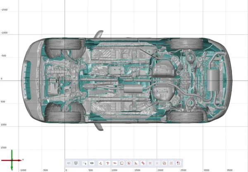Screen dimensions: 248x172
Task: Open the triangle angle measurement tool
Action: 136,163
